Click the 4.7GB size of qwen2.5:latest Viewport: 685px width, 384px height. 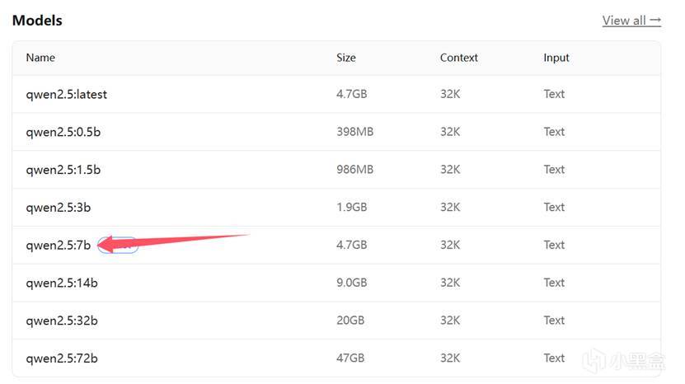tap(352, 94)
